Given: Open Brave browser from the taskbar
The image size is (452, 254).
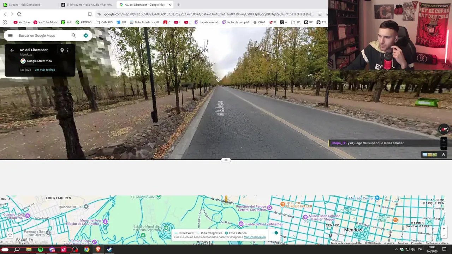Looking at the screenshot, I should [98, 249].
